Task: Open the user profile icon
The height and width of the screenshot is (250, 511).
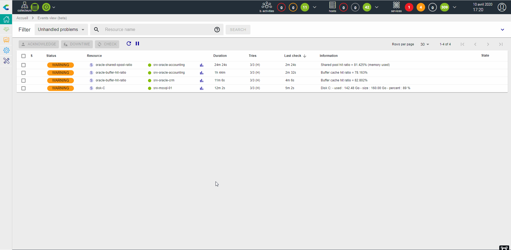Action: [x=502, y=7]
